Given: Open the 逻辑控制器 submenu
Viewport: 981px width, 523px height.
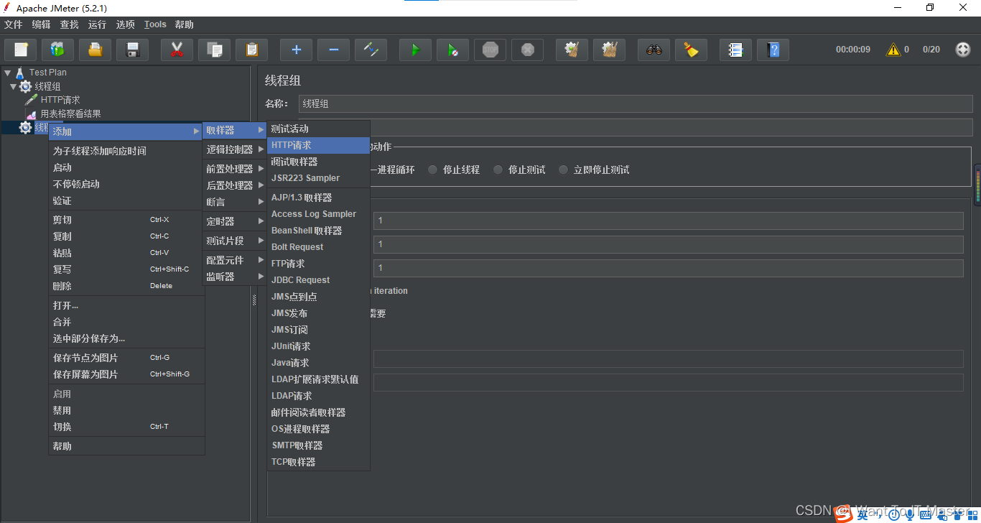Looking at the screenshot, I should [235, 149].
